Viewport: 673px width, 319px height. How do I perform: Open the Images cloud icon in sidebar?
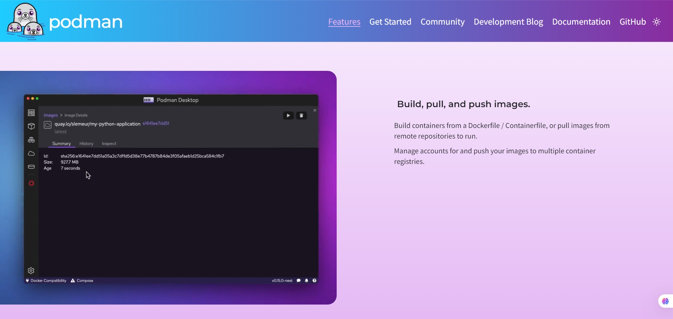[x=31, y=153]
